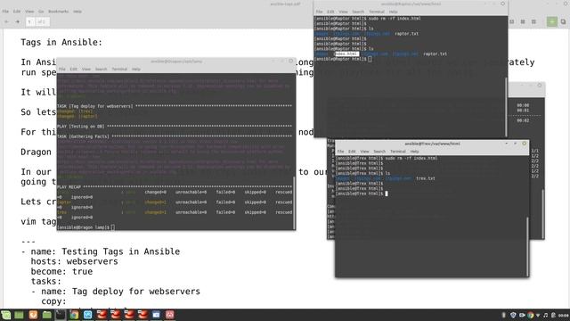
Task: Open Bookmarks menu in PDF viewer
Action: click(58, 12)
